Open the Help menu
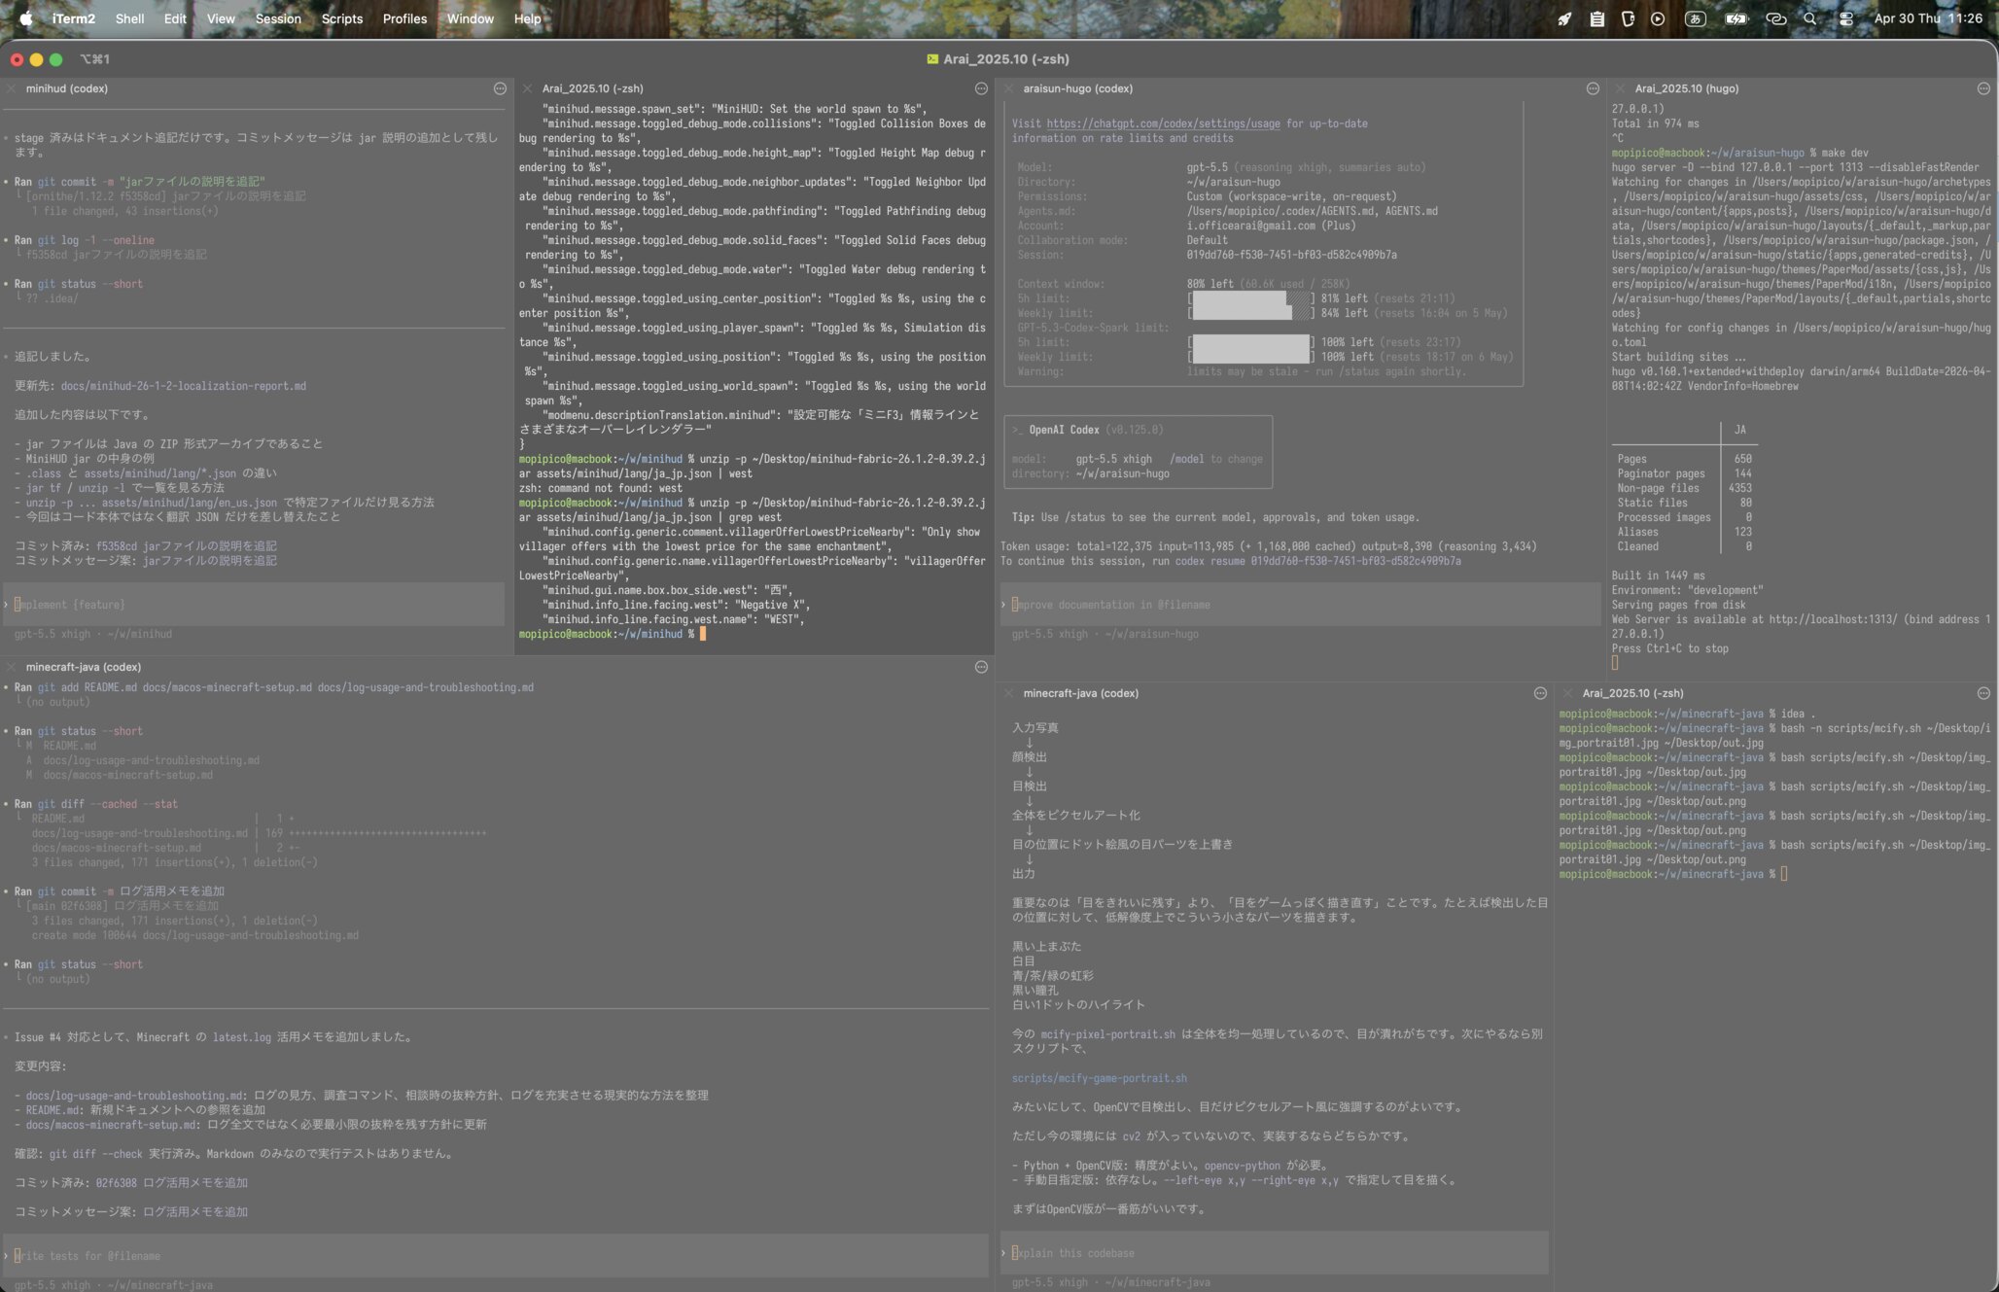Viewport: 1999px width, 1292px height. (527, 18)
